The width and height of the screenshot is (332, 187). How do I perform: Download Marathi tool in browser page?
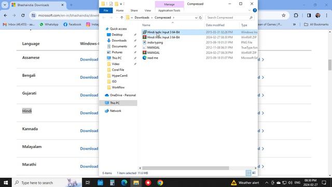89,166
